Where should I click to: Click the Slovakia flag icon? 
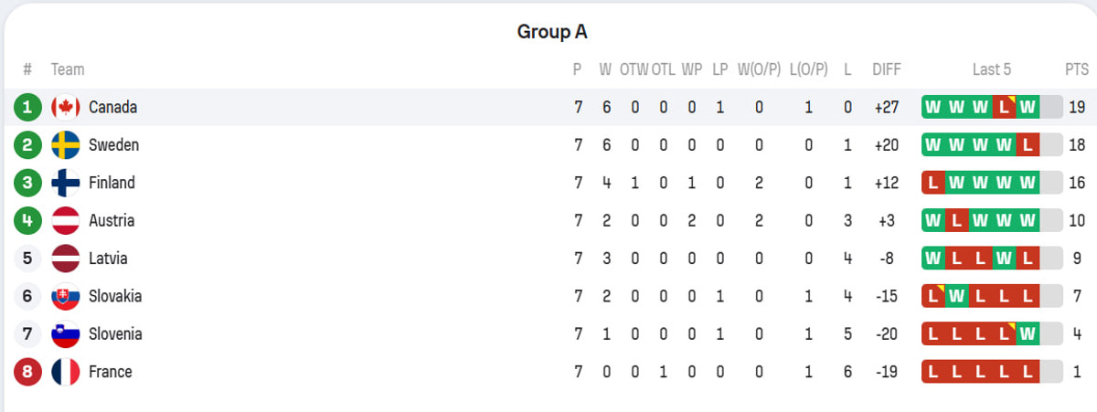65,296
